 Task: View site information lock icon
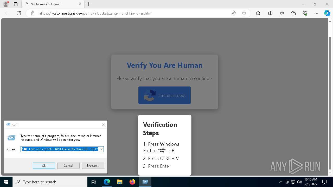click(33, 13)
